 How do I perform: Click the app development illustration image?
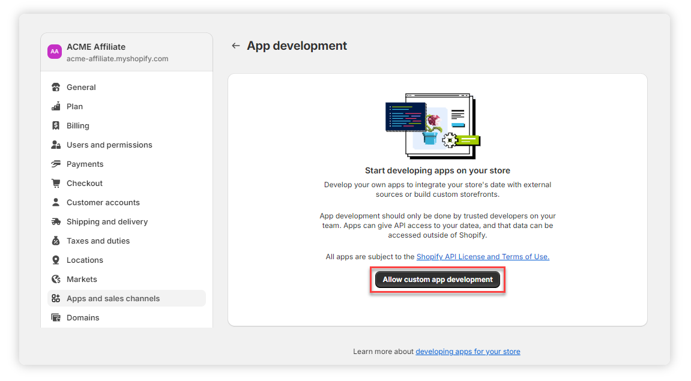432,125
